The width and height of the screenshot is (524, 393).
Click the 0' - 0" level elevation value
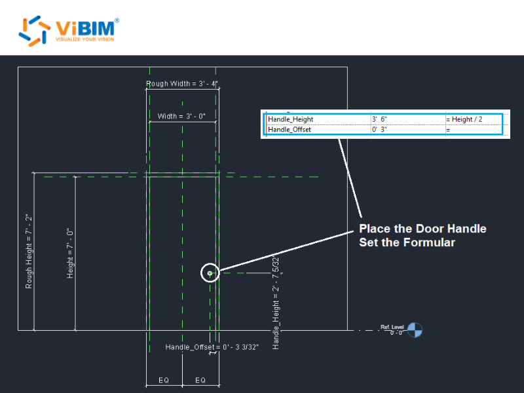(x=397, y=333)
